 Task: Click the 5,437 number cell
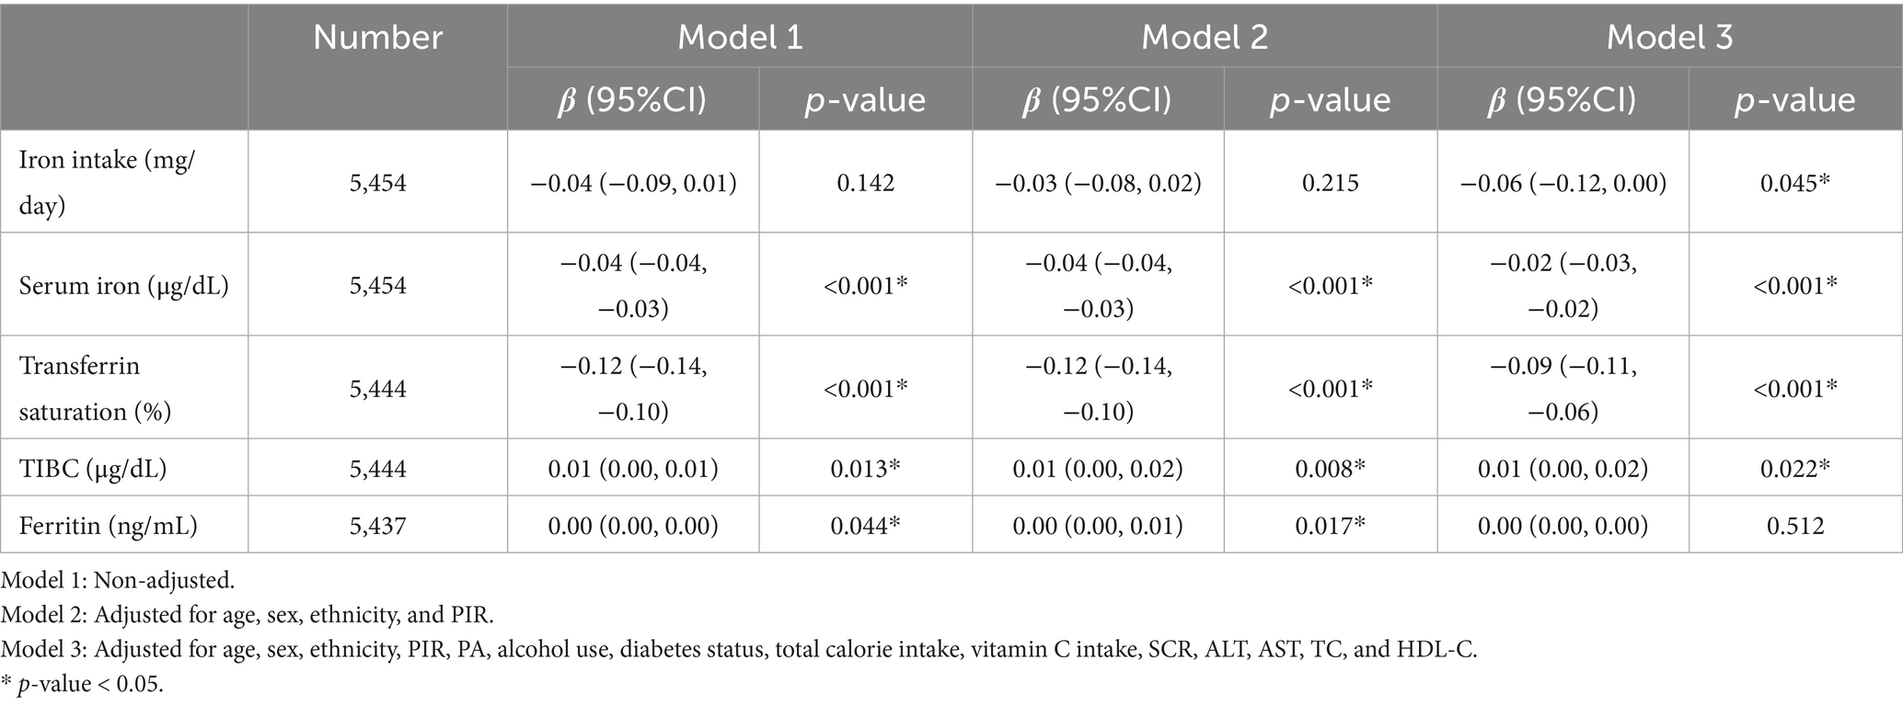coord(377,526)
